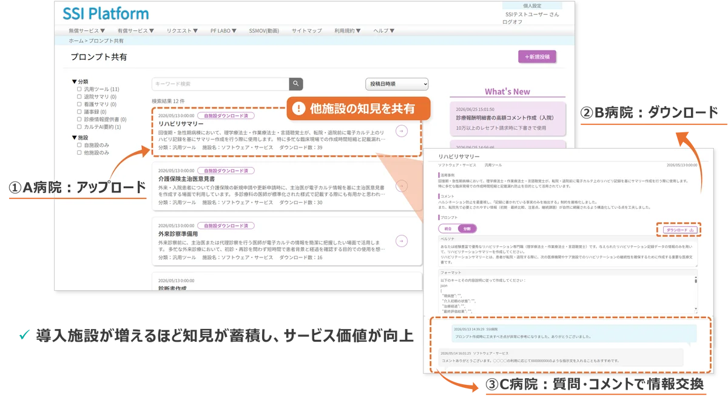Click the SSI Platform logo
The image size is (728, 400).
click(106, 13)
